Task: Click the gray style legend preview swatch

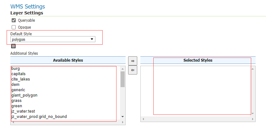Action: [x=13, y=46]
